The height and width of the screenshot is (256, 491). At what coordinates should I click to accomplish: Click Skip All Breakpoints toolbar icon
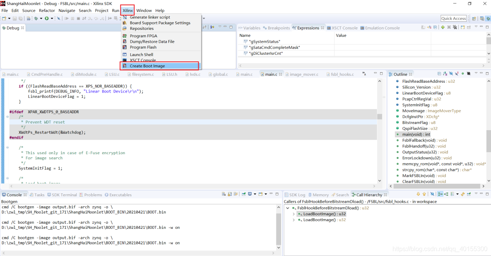click(58, 18)
